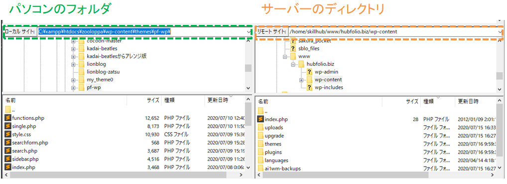507x184 pixels.
Task: Click the folder icon beside hubfolio.biz
Action: [301, 64]
